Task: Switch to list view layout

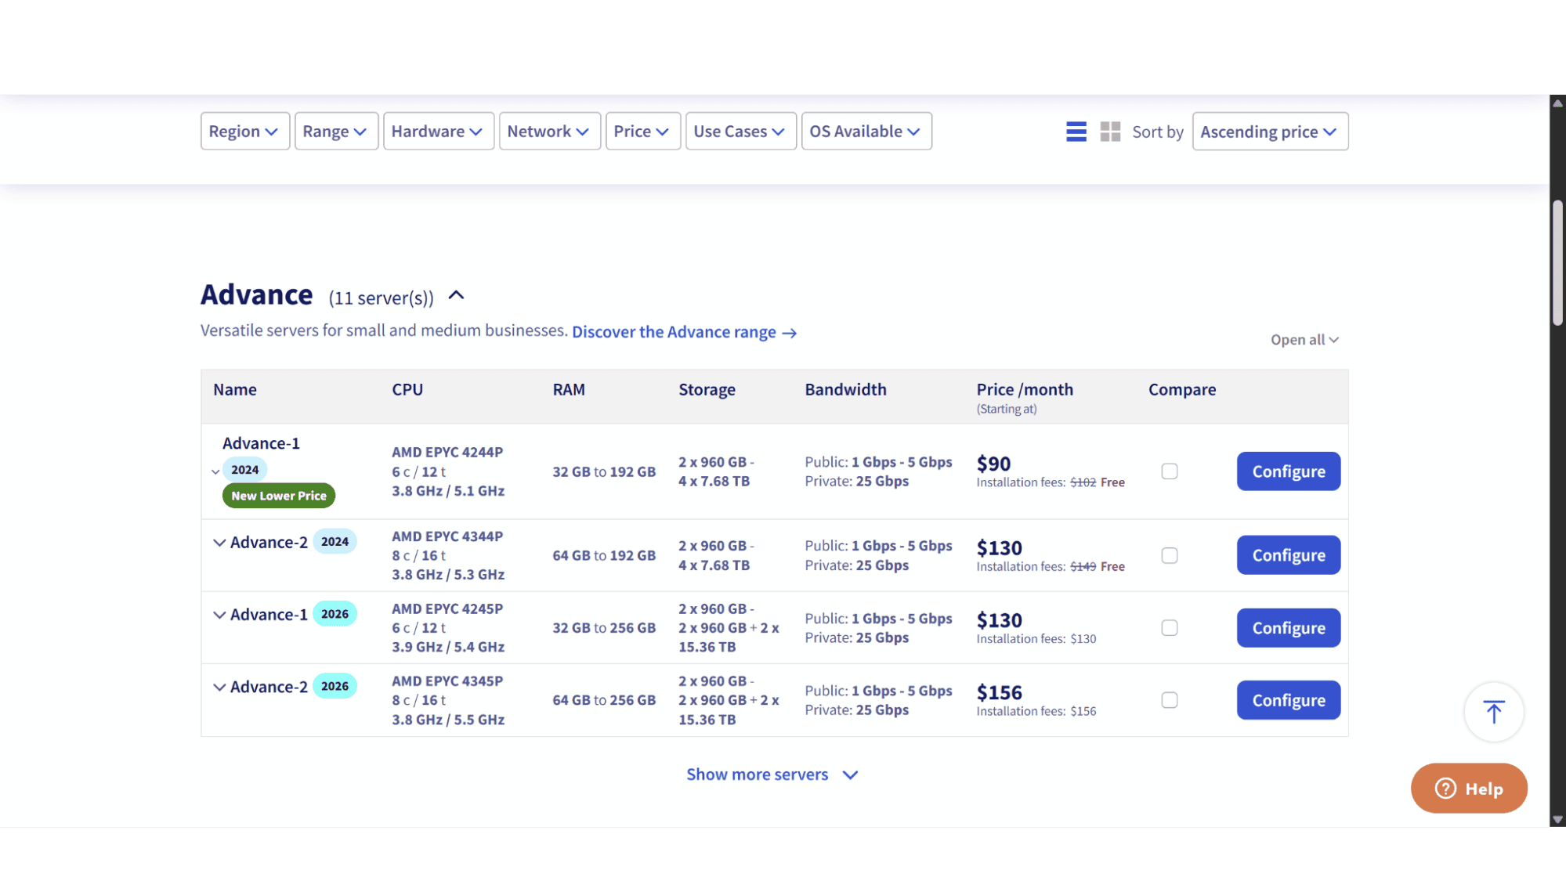Action: point(1076,132)
